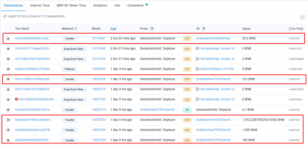Viewport: 308px width, 146px height.
Task: Click the red error icon on failed transaction
Action: tap(16, 99)
